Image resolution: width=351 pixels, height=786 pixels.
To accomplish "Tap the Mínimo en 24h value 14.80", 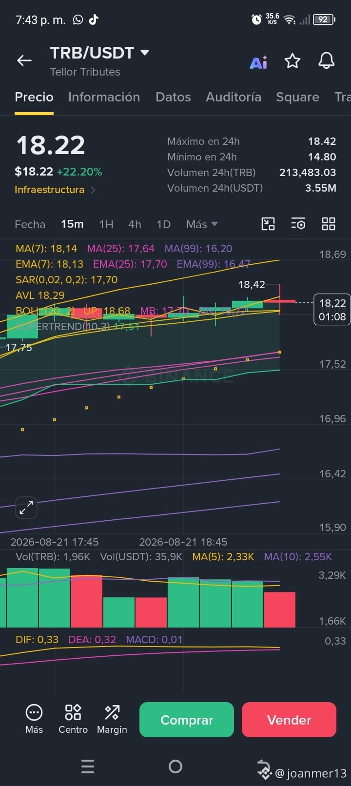I will click(322, 157).
